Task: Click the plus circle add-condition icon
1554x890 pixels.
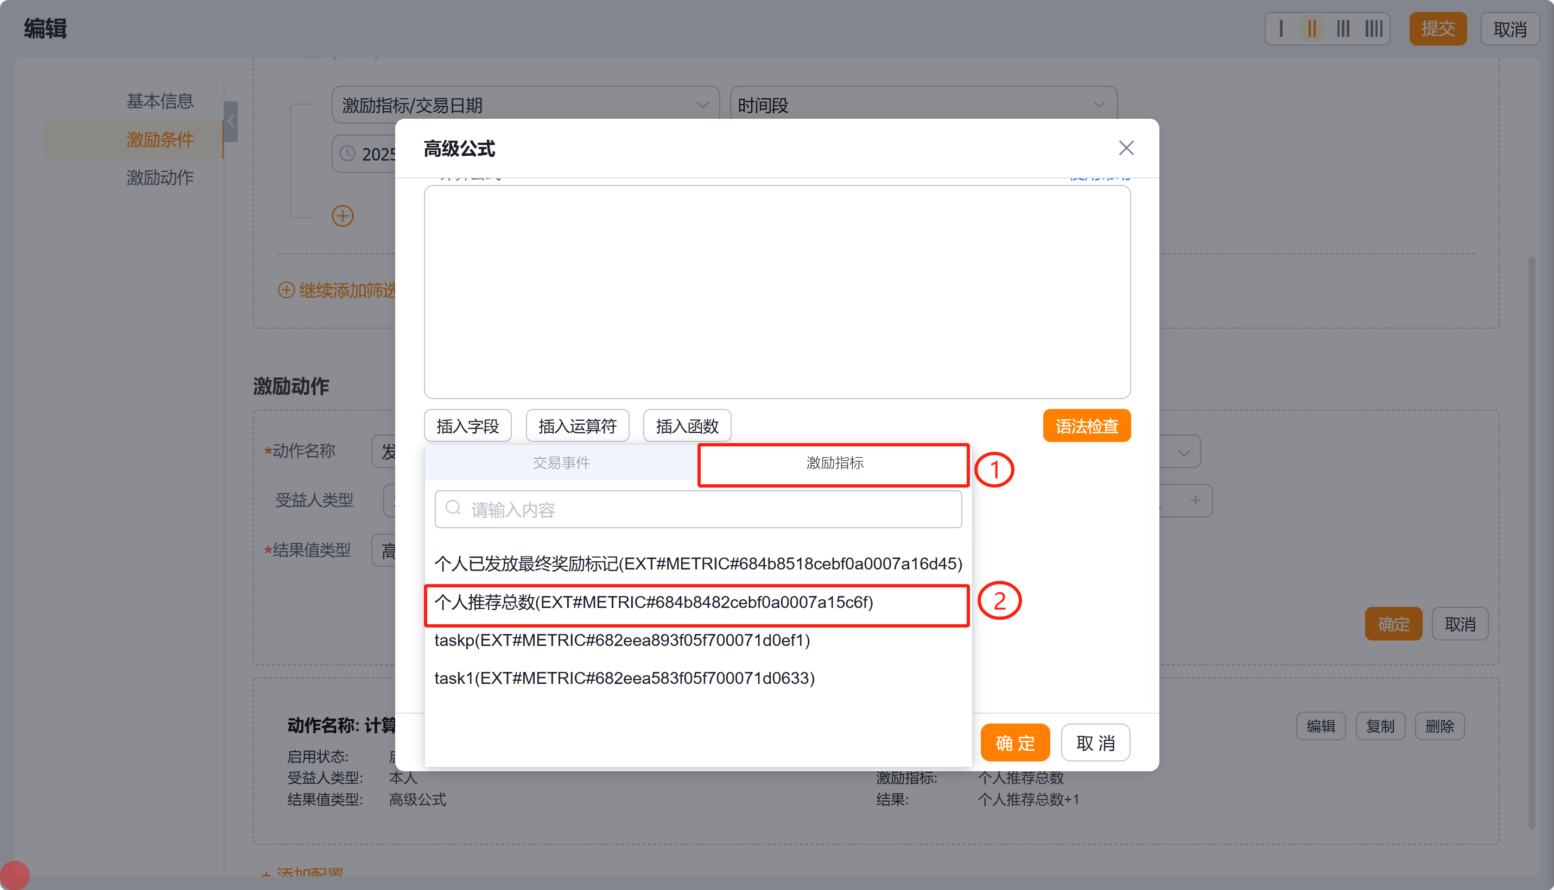Action: click(342, 216)
